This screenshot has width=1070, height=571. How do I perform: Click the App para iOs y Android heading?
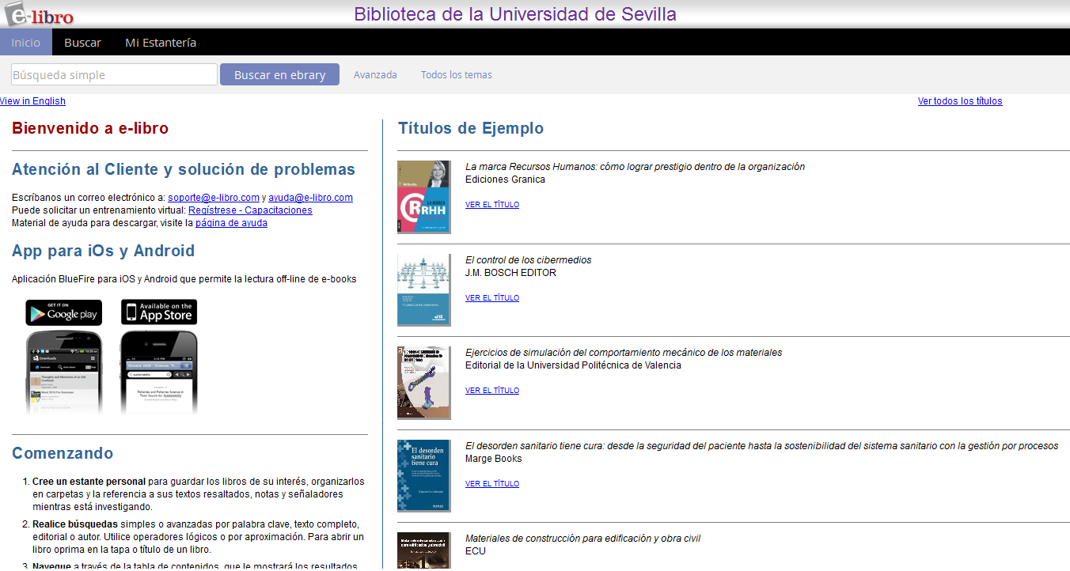tap(103, 251)
